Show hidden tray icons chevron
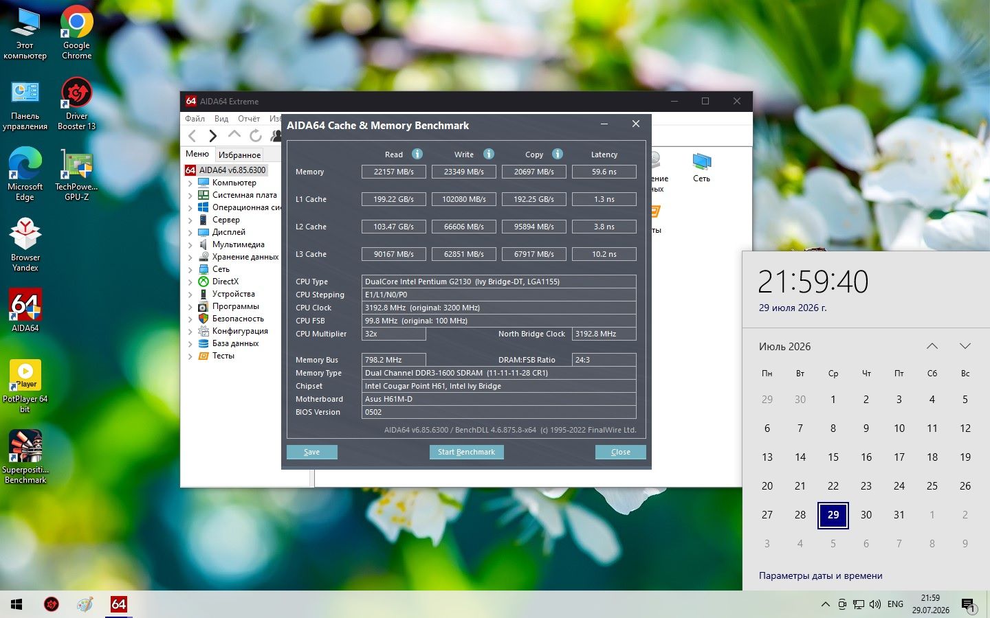990x618 pixels. click(825, 604)
